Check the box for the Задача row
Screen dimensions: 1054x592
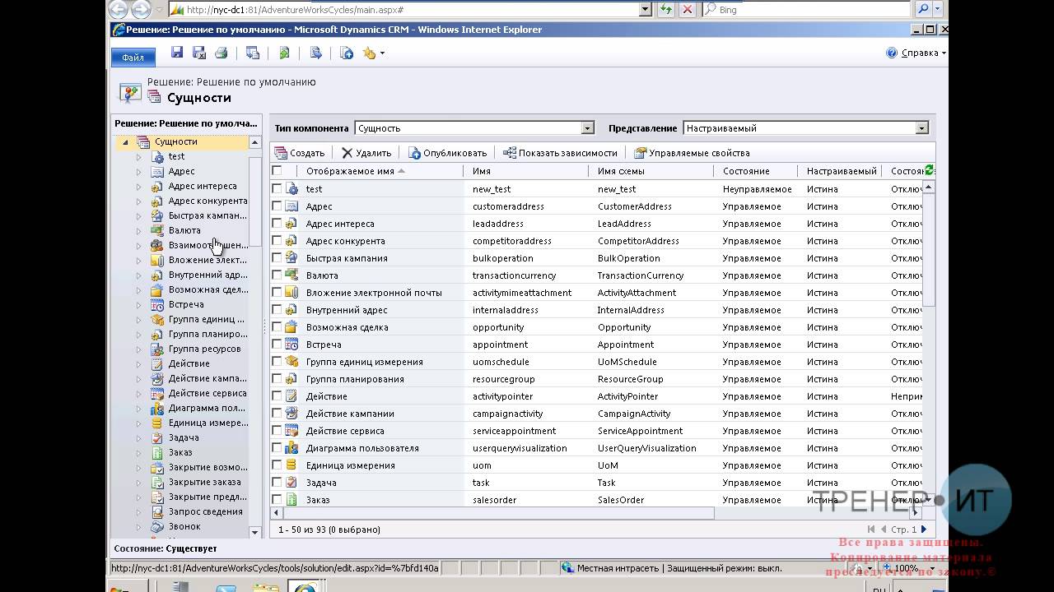coord(277,482)
